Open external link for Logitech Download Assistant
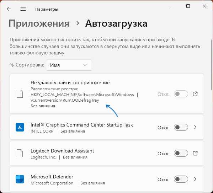Viewport: 213px width, 193px height. [x=195, y=153]
